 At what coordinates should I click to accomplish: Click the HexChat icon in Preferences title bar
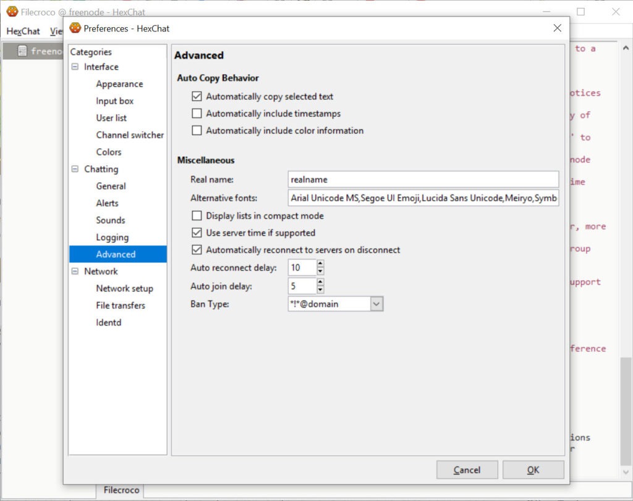tap(75, 28)
